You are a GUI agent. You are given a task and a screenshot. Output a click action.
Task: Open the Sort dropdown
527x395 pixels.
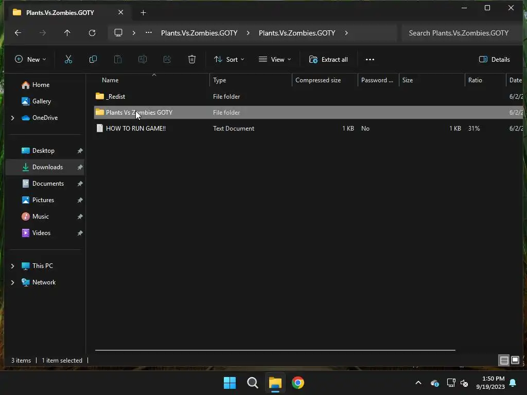(x=229, y=60)
